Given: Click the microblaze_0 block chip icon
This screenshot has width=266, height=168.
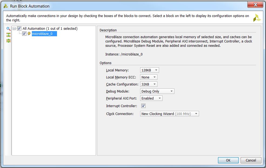Looking at the screenshot, I should (x=29, y=34).
